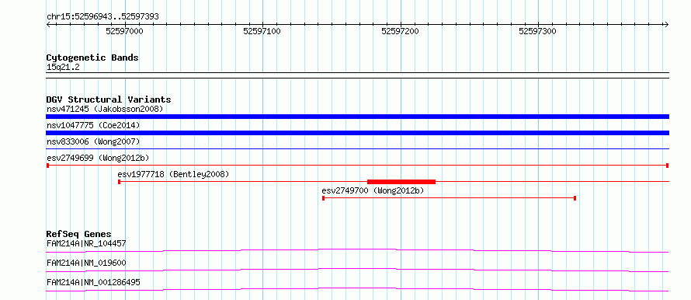Click the nsv471245 (Jakobsson2008) variant label
This screenshot has height=300, width=691.
pos(105,109)
